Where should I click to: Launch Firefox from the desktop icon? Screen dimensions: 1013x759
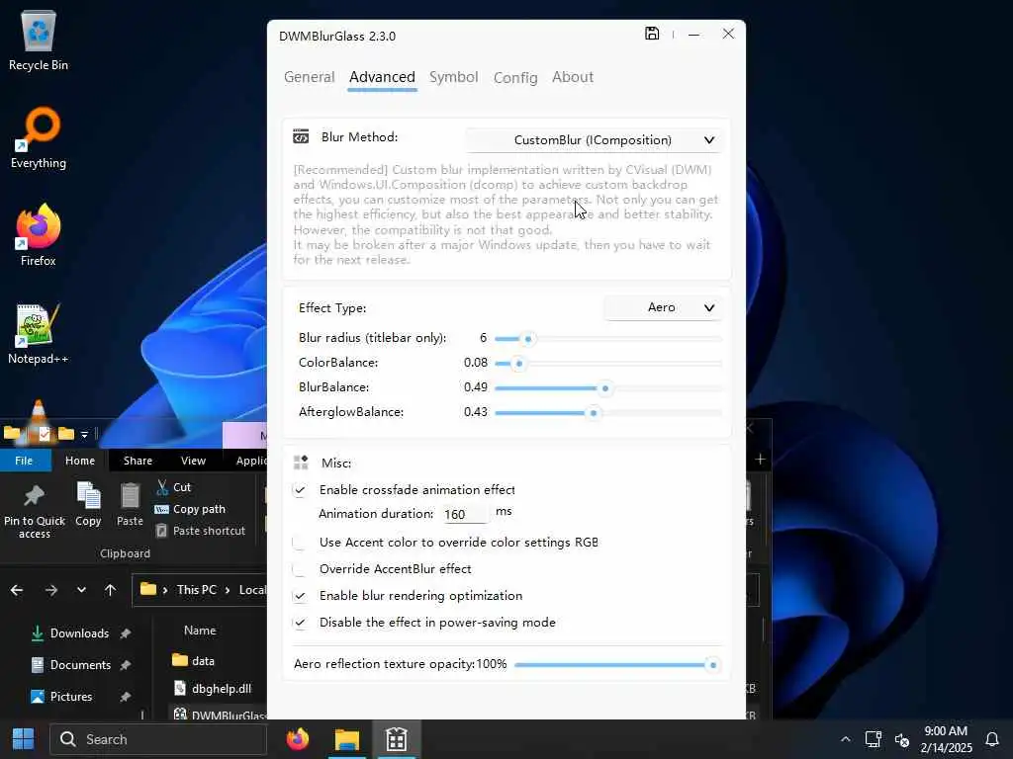click(39, 235)
